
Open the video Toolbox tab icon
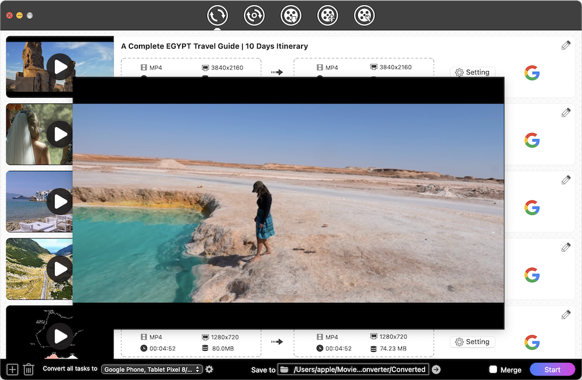[364, 16]
